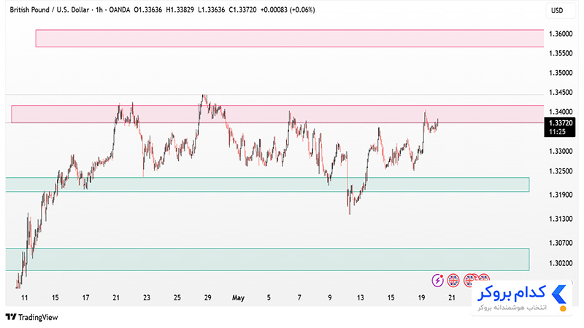Screen dimensions: 584x328
Task: Click the low value L1.33636
Action: (211, 10)
